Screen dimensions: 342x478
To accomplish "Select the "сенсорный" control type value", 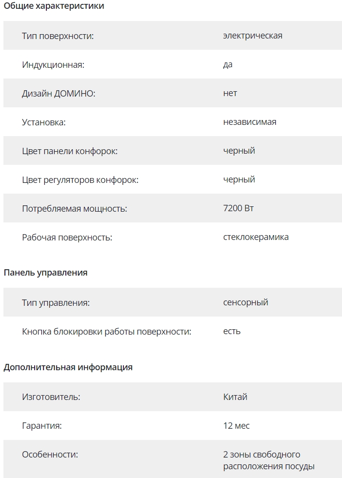I will point(246,302).
